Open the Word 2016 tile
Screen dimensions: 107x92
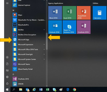coord(55,13)
